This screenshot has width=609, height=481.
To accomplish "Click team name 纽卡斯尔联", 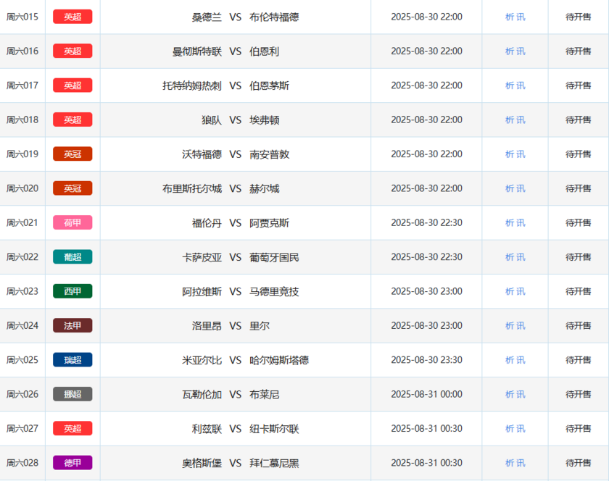I will click(x=274, y=429).
